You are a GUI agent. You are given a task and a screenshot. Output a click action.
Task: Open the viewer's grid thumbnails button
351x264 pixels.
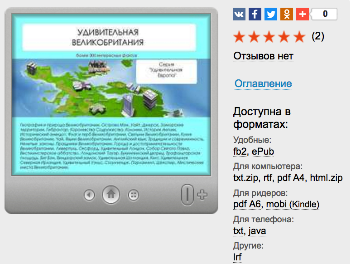(x=134, y=195)
